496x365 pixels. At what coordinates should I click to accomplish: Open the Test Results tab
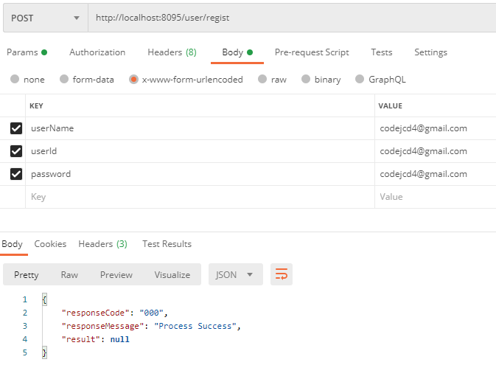pos(167,244)
